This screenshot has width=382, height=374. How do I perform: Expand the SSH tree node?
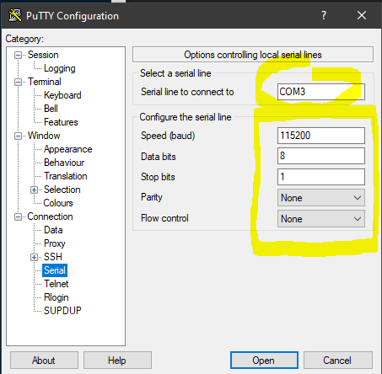(34, 257)
